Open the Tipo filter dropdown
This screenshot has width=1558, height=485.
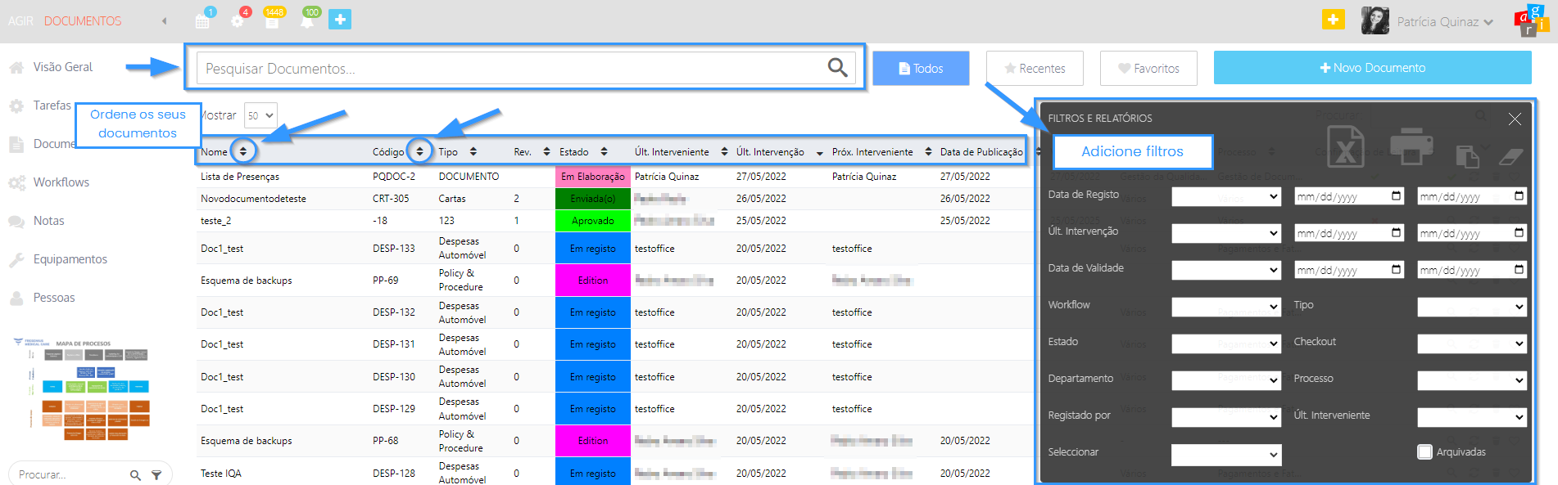tap(1472, 306)
